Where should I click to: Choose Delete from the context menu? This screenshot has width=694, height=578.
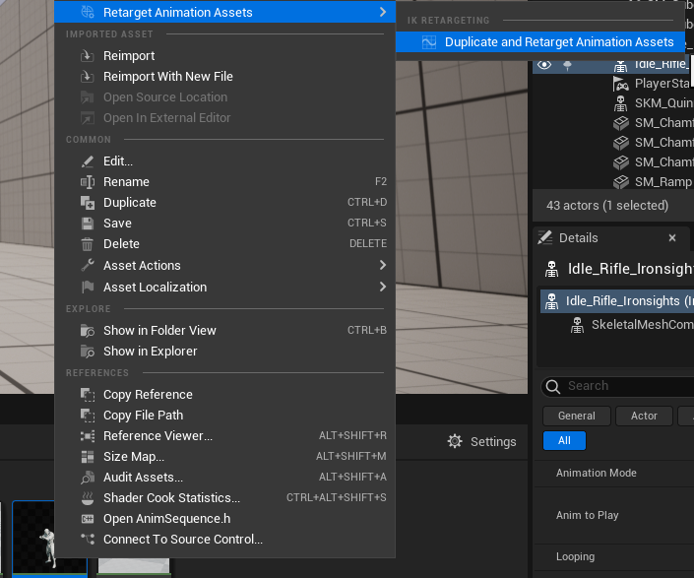click(x=224, y=244)
